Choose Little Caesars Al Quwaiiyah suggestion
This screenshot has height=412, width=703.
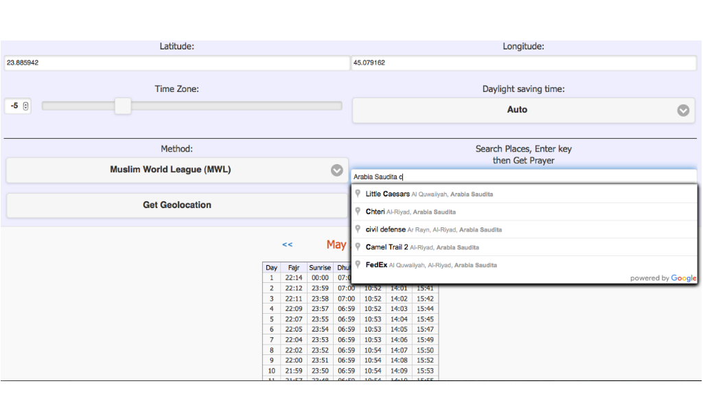point(524,194)
